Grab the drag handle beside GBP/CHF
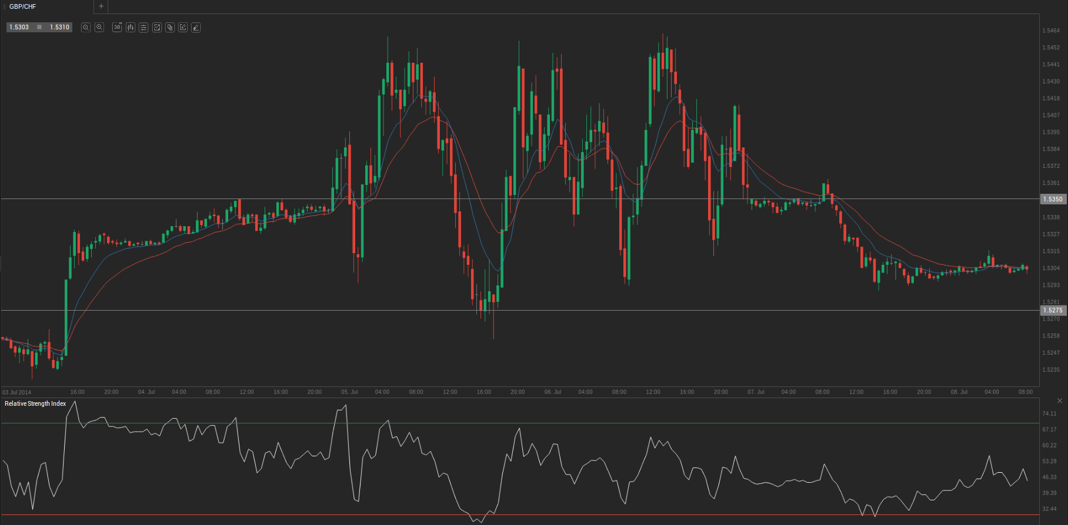 tap(5, 6)
